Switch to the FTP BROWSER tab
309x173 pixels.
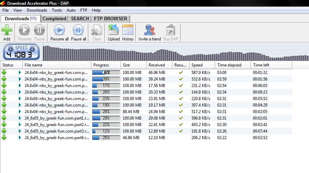coord(111,19)
